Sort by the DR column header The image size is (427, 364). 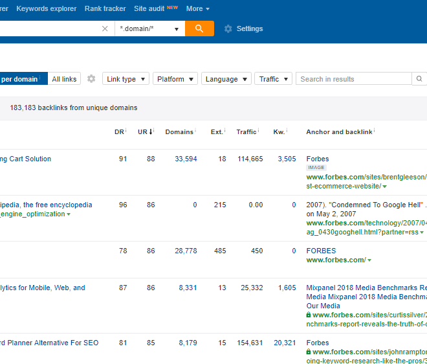[x=119, y=132]
